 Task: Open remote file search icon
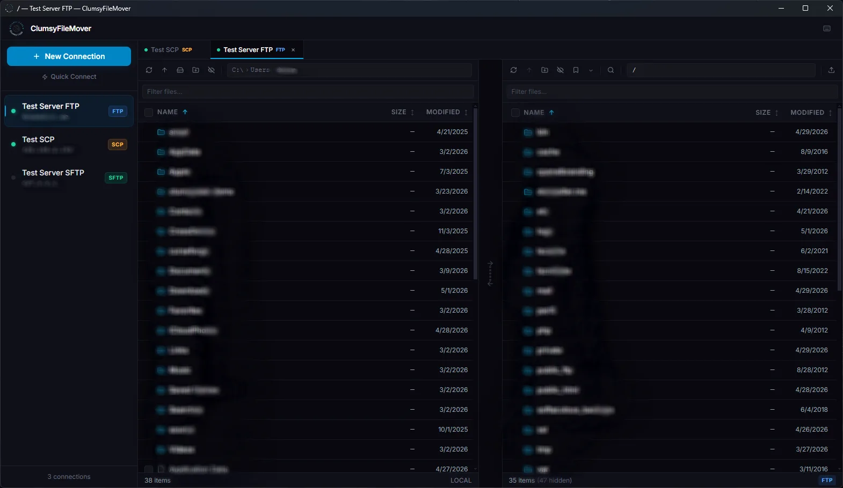point(611,70)
